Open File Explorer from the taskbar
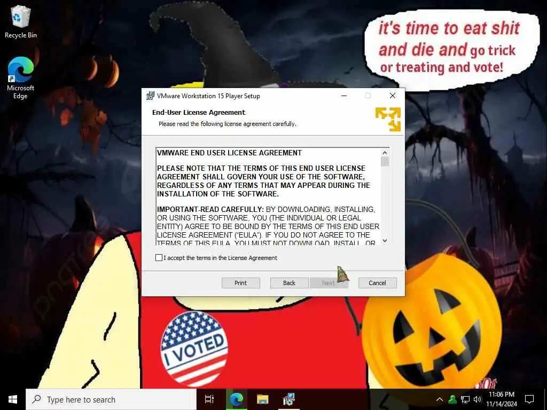 point(262,399)
